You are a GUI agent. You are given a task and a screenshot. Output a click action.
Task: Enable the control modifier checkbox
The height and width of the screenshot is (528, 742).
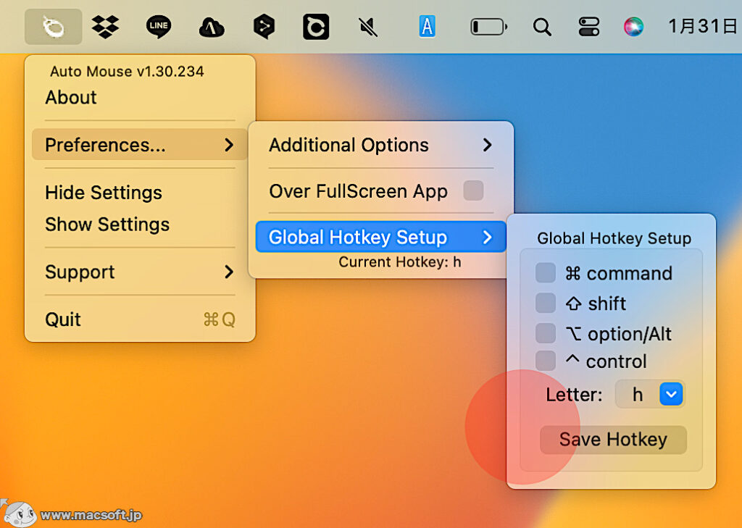(545, 361)
